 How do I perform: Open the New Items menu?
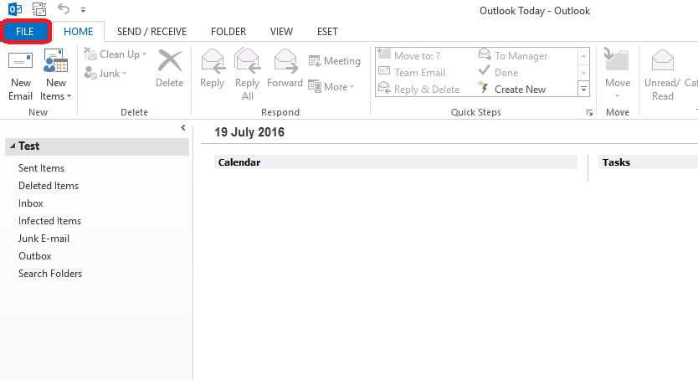[x=55, y=76]
